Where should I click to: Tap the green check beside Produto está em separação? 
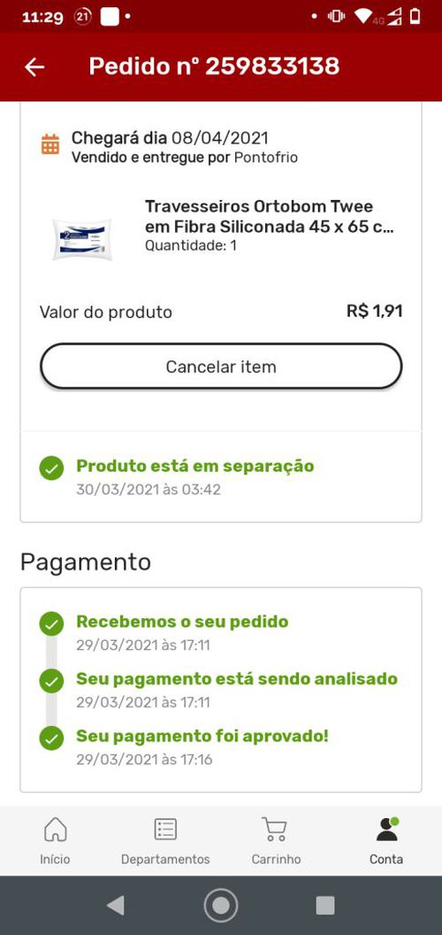coord(52,468)
